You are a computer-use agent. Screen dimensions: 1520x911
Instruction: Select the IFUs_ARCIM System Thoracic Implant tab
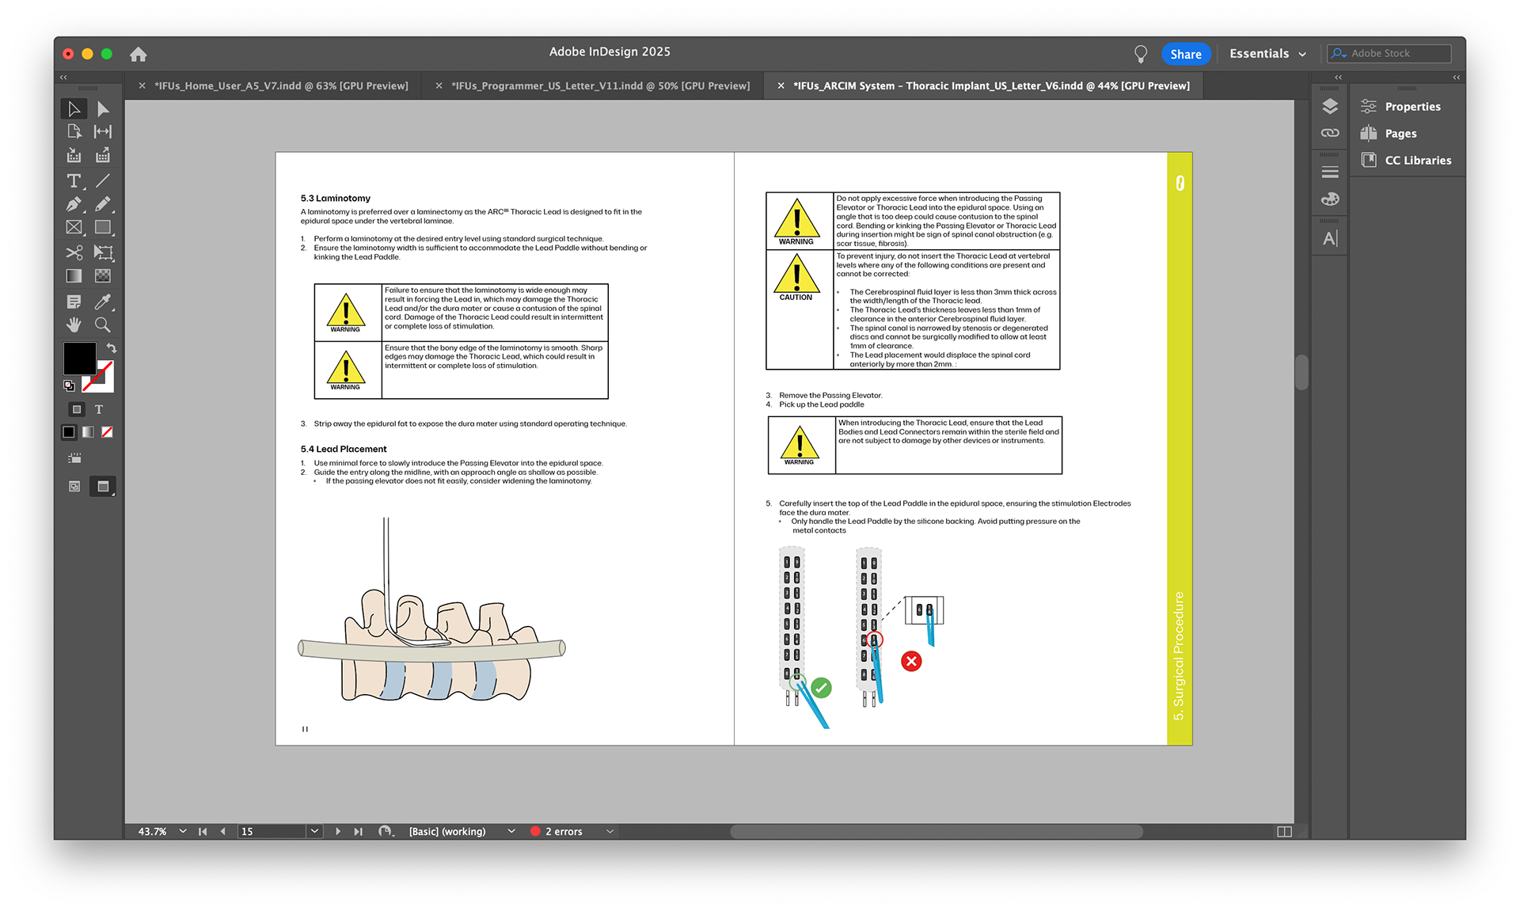pyautogui.click(x=991, y=85)
